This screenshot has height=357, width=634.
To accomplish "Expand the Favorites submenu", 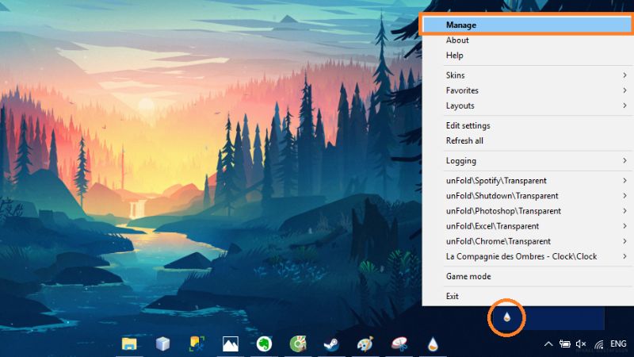I will tap(527, 90).
